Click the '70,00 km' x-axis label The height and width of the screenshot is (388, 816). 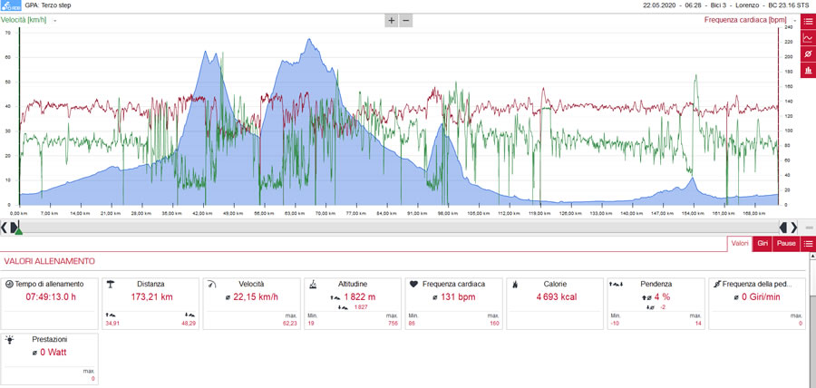[x=325, y=213]
